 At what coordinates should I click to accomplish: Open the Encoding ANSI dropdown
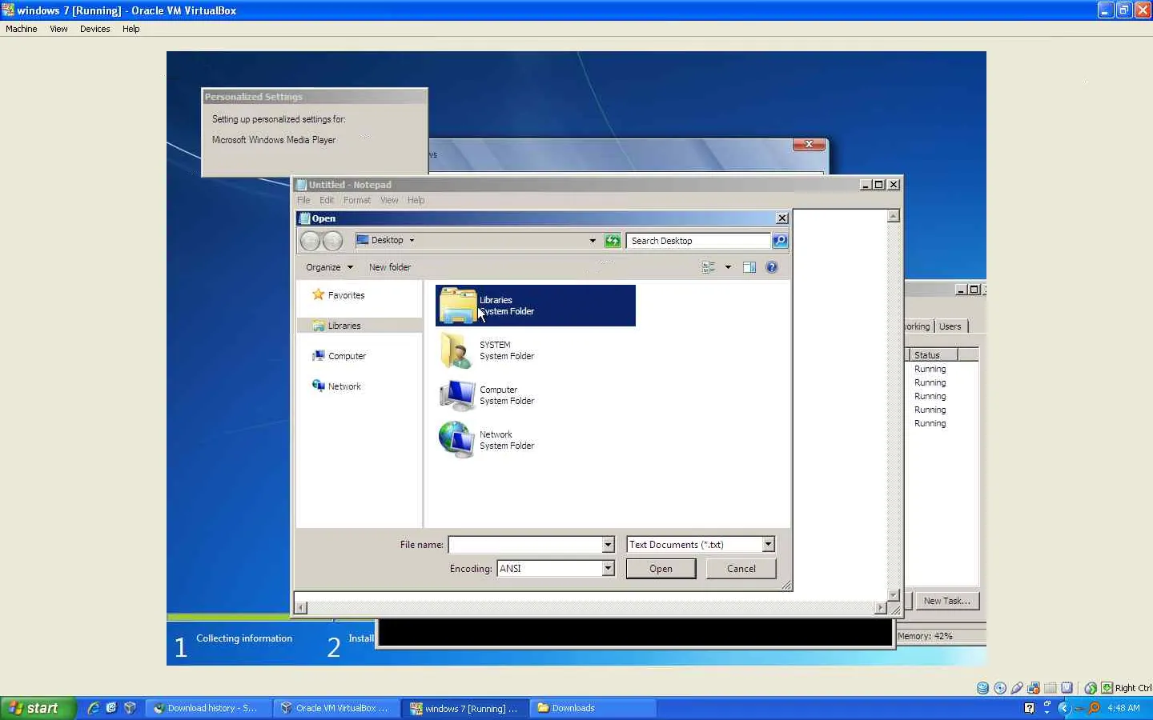click(x=608, y=569)
